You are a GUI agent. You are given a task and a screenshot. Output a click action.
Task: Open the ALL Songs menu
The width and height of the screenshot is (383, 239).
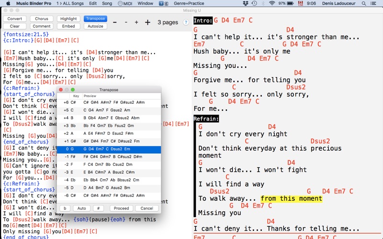70,3
